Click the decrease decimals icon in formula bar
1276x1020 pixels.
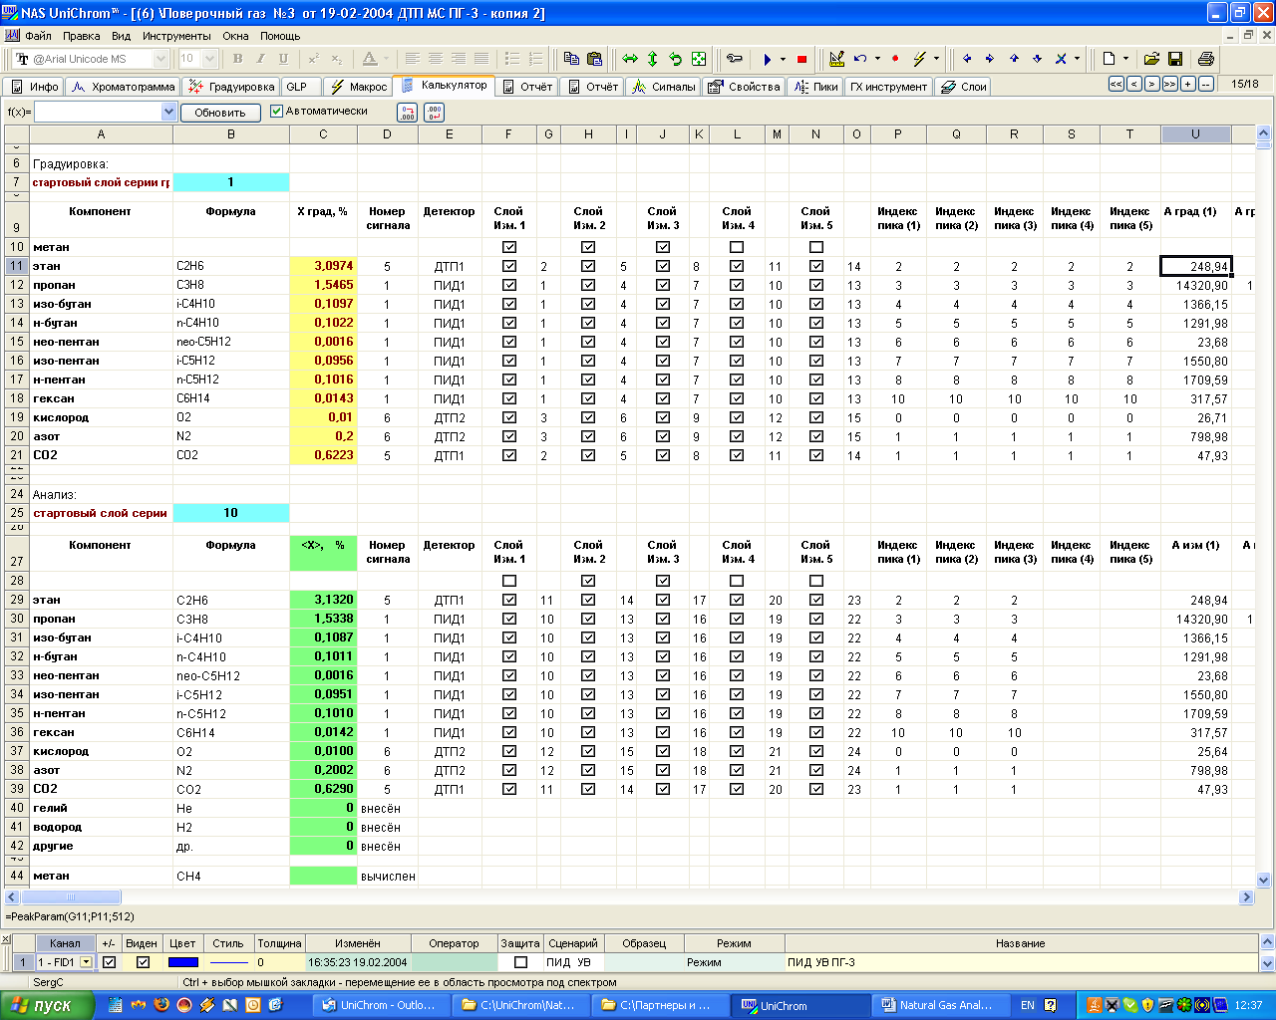coord(434,113)
